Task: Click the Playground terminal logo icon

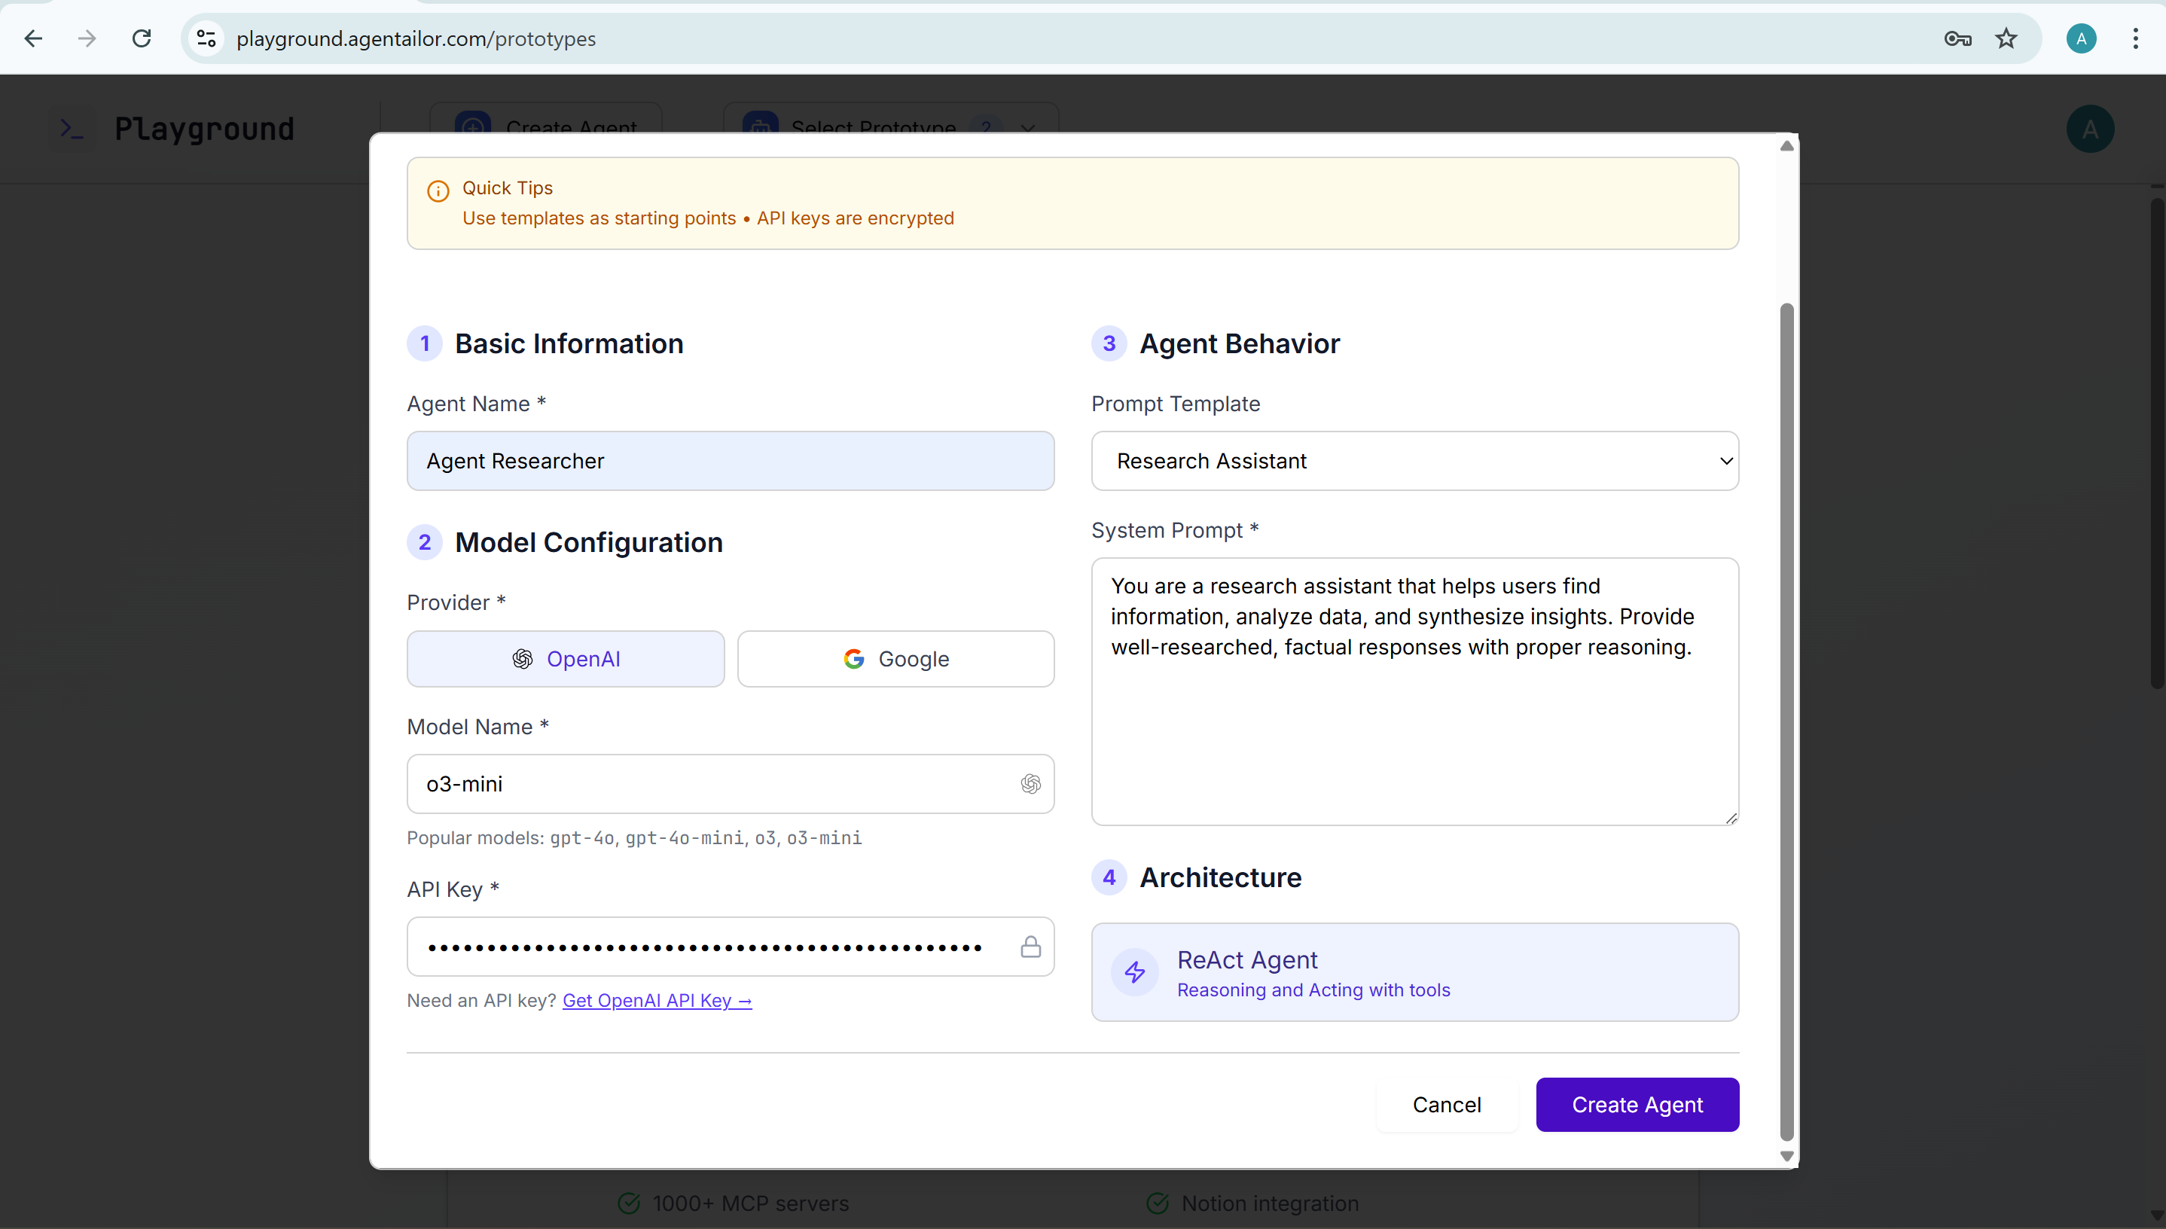Action: tap(72, 129)
